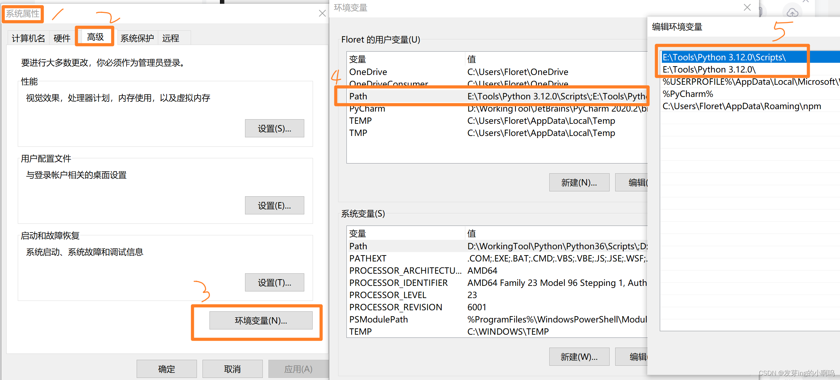Switch to the 远程 tab
Image resolution: width=840 pixels, height=380 pixels.
click(171, 38)
